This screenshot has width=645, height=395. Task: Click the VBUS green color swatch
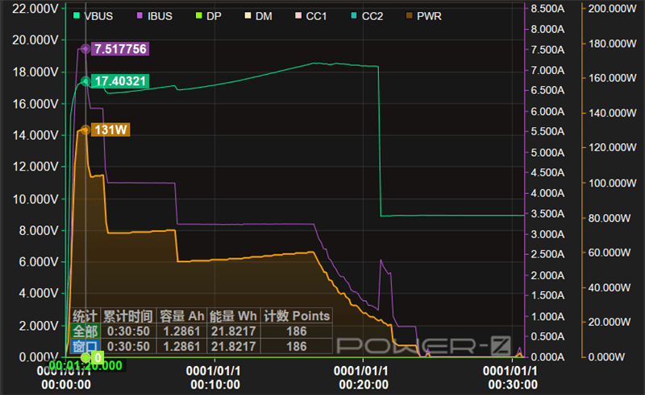tap(77, 15)
